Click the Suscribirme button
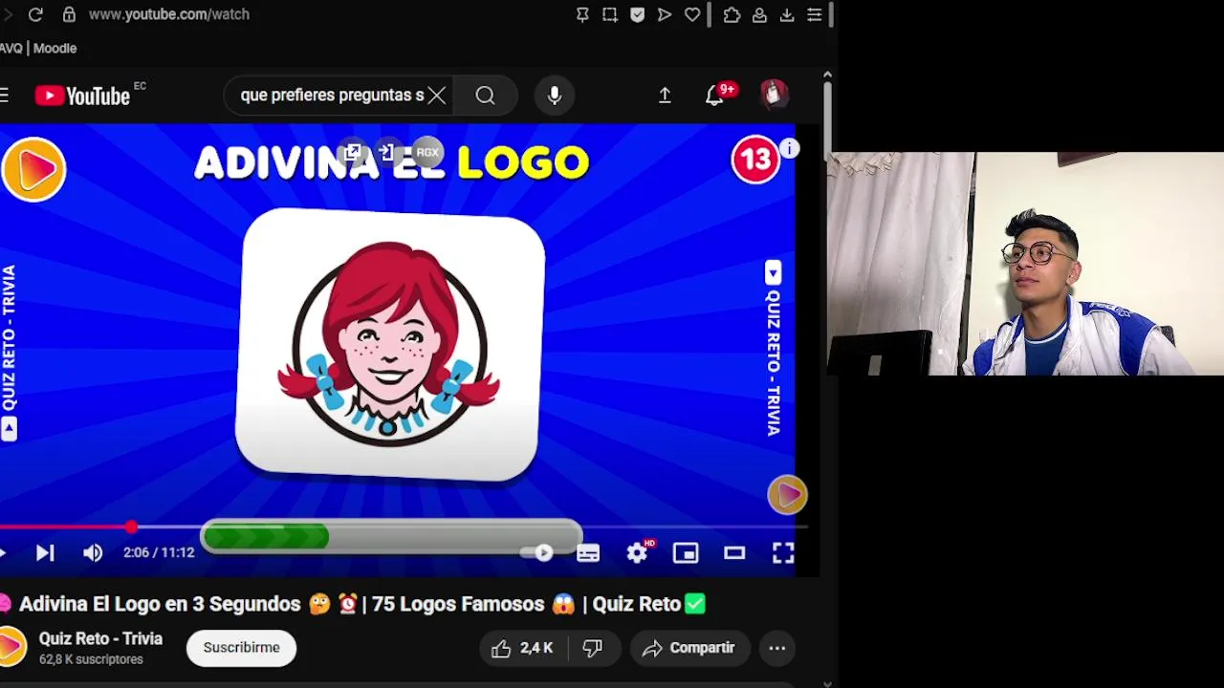This screenshot has width=1224, height=688. click(x=242, y=648)
